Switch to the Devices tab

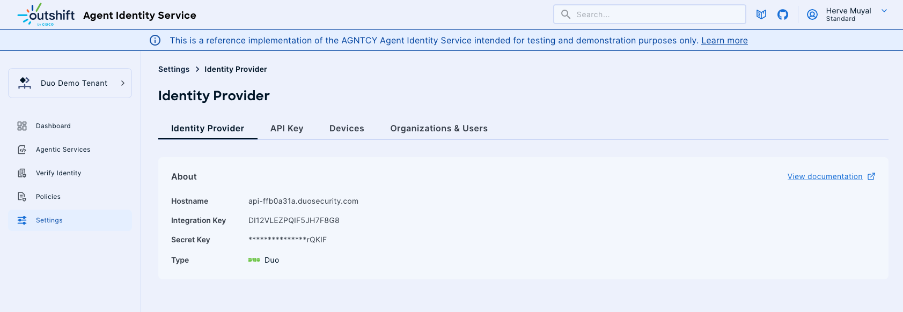point(347,129)
